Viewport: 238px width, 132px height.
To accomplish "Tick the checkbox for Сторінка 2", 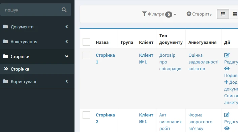I will 86,115.
